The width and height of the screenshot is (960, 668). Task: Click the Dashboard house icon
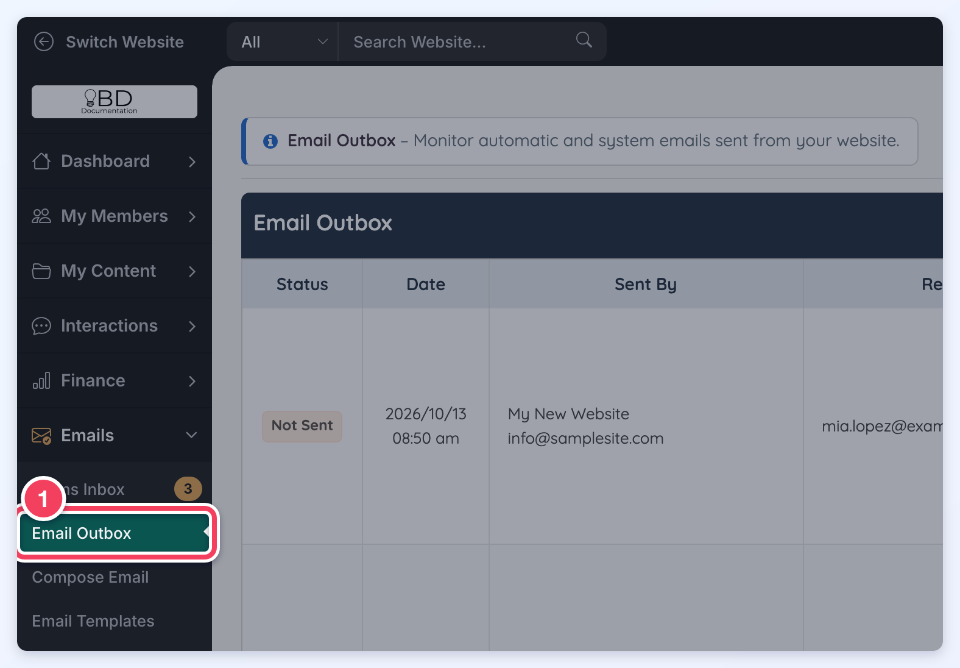[41, 161]
